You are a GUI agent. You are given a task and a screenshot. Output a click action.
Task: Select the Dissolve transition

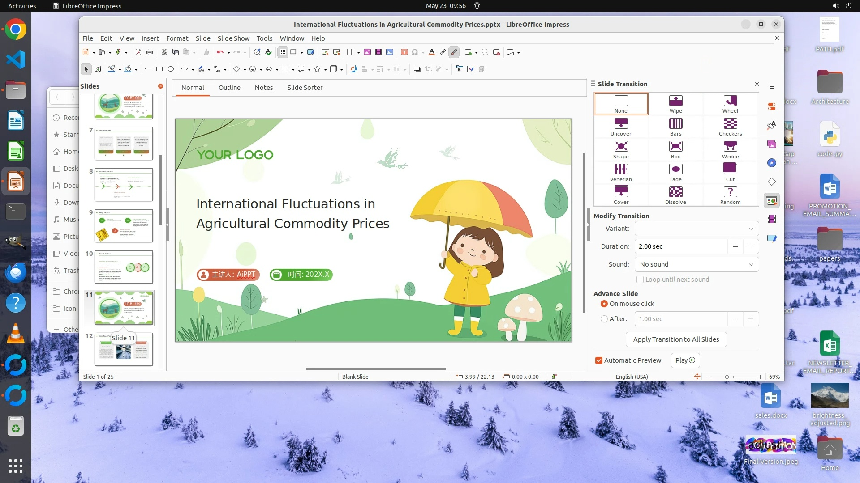675,195
